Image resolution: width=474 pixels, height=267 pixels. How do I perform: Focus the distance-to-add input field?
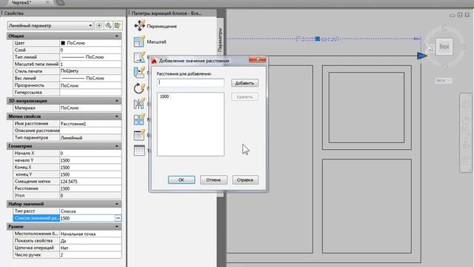click(190, 82)
